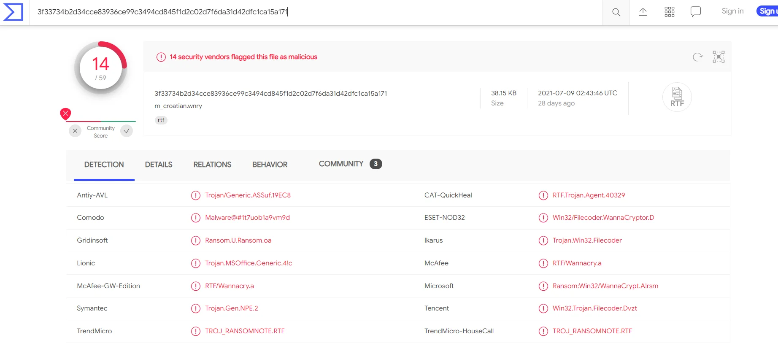Click the Symantec vendor name
The height and width of the screenshot is (343, 778).
tap(92, 308)
